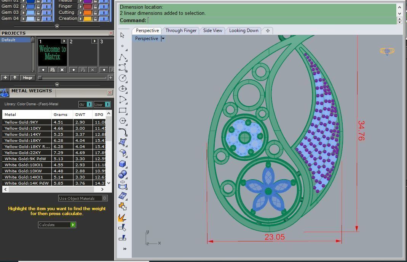Choose the Project curve tool
Screen dimensions: 407x262
point(123,185)
